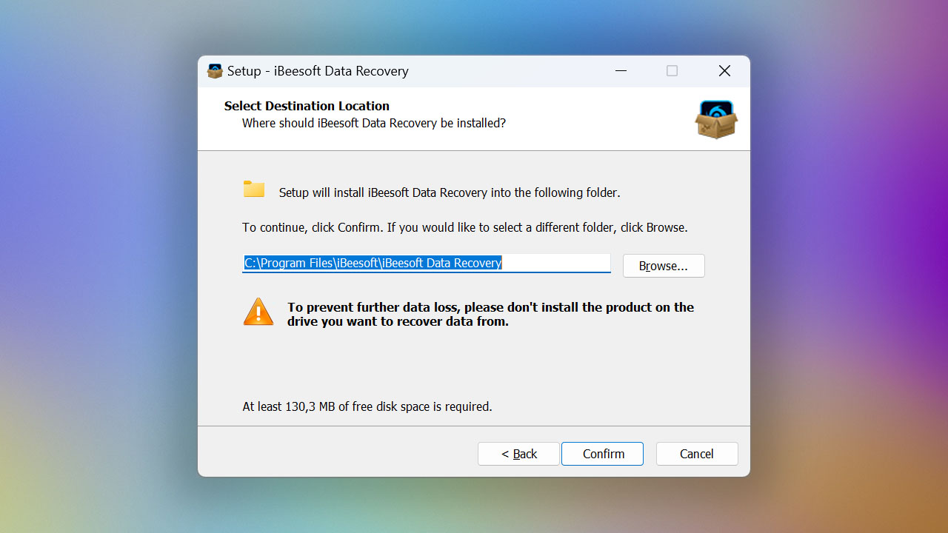Go to previous step with Back
This screenshot has height=533, width=948.
click(518, 454)
